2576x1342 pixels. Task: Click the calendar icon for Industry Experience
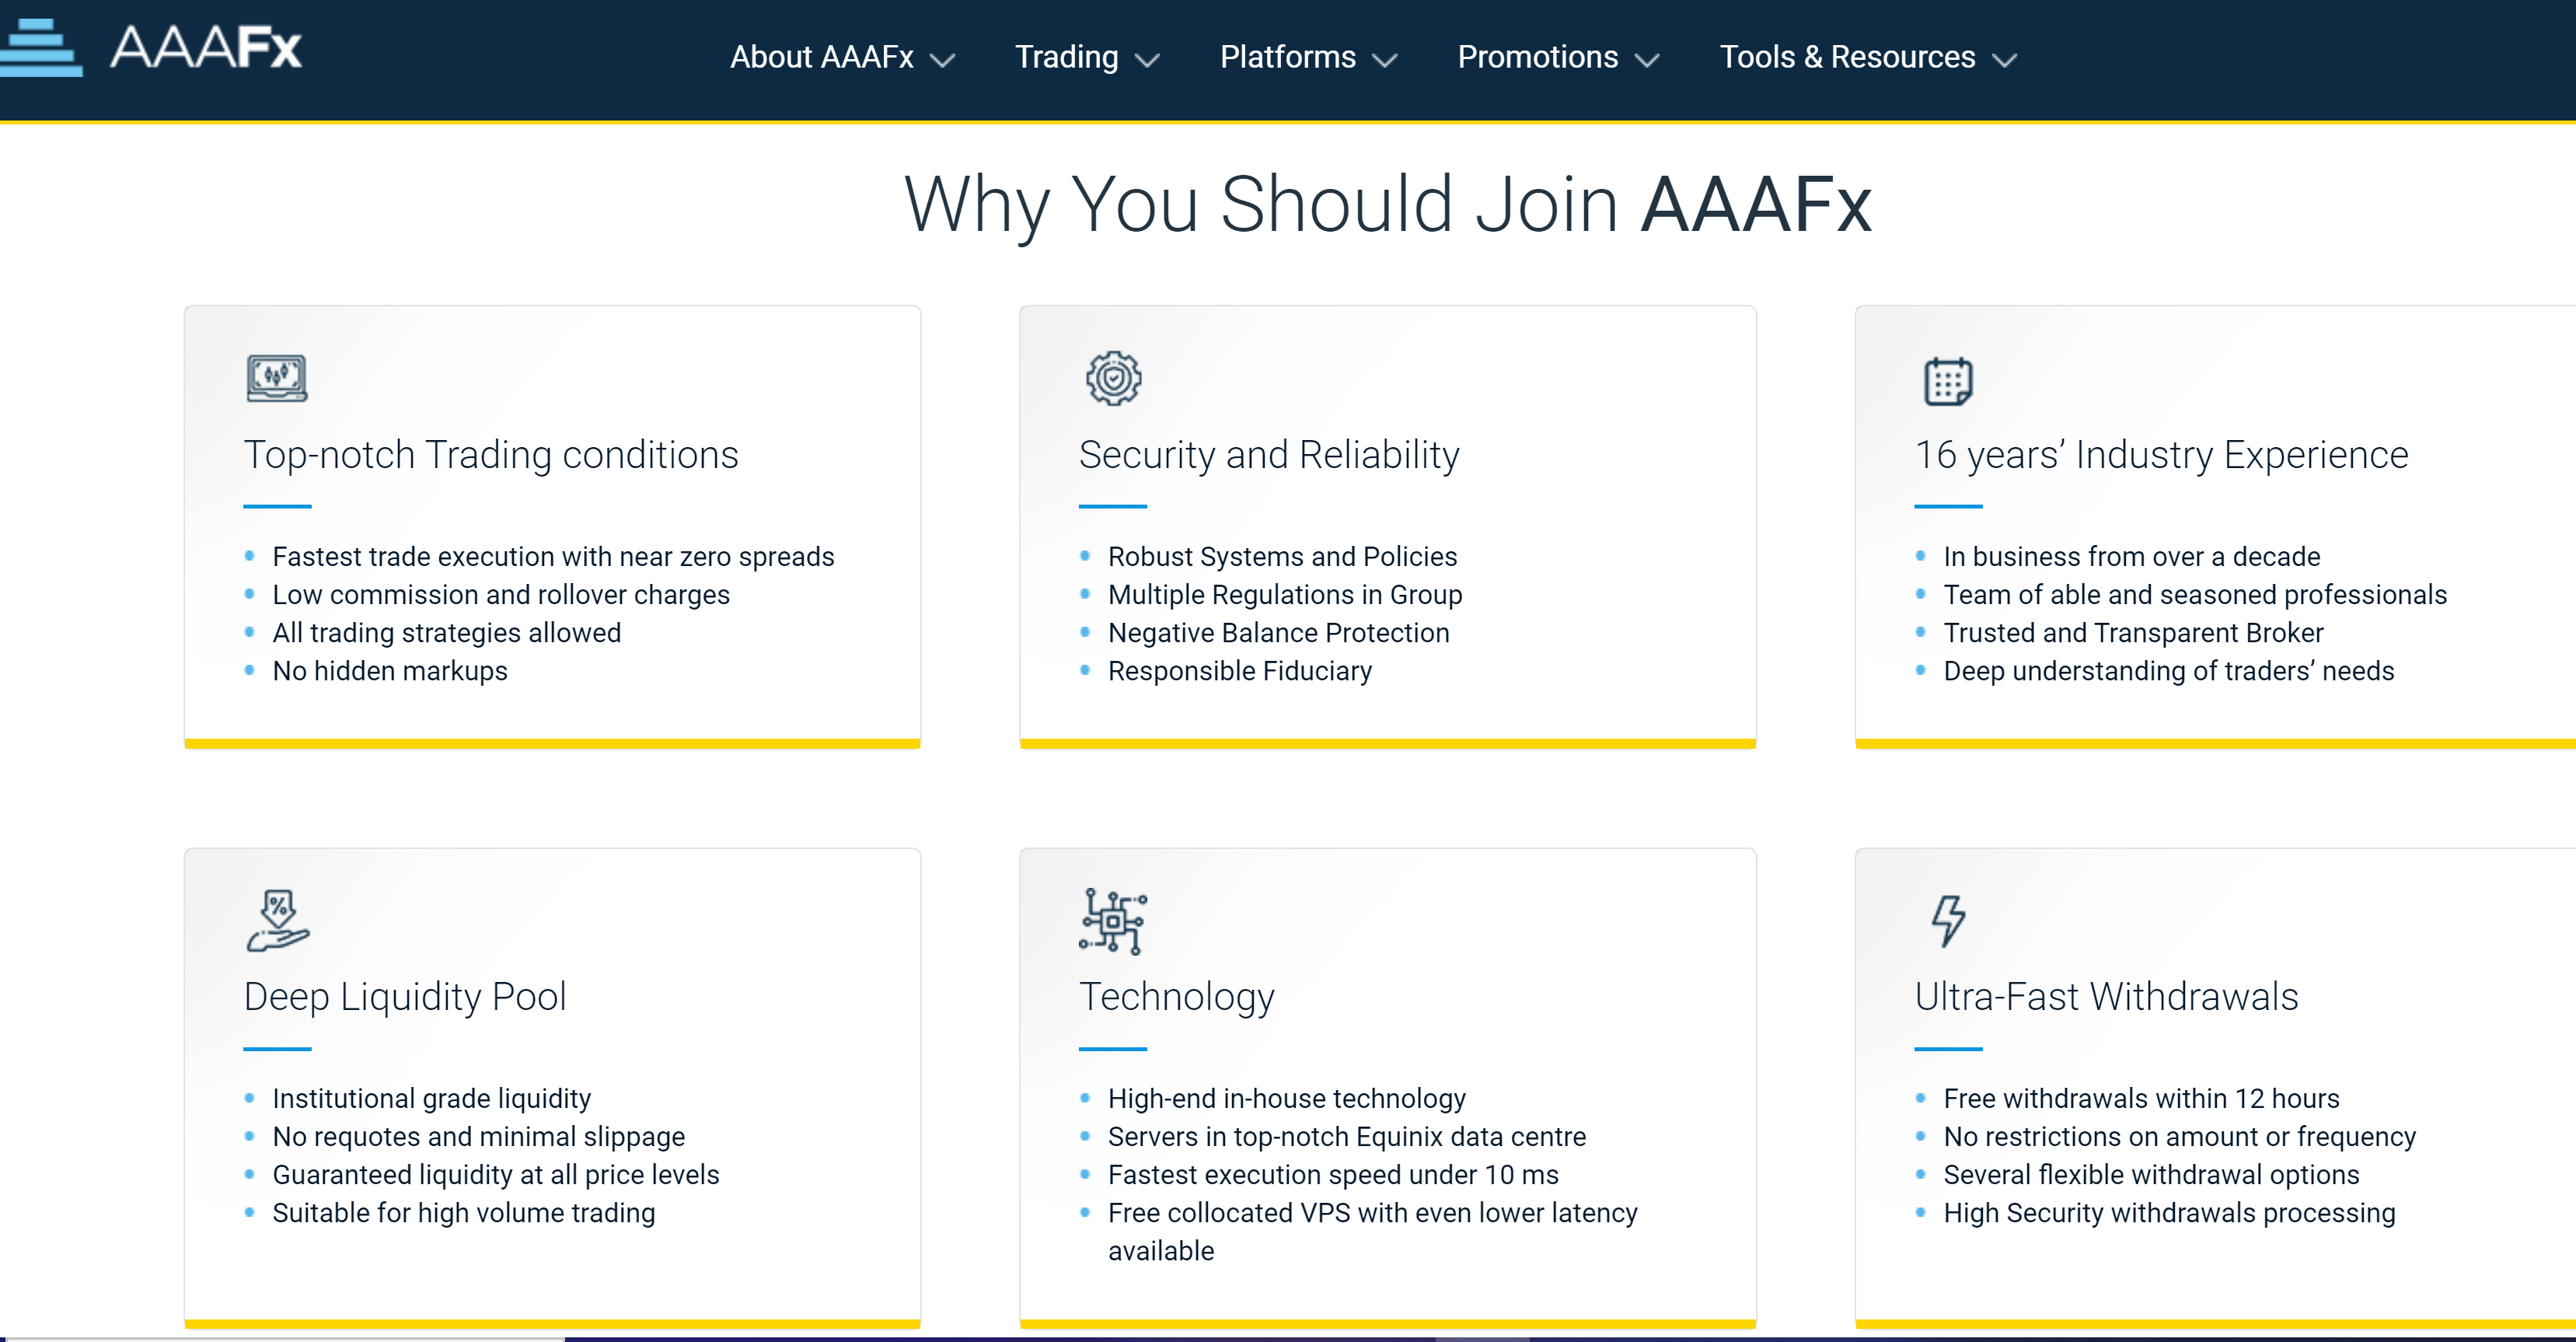(x=1948, y=381)
